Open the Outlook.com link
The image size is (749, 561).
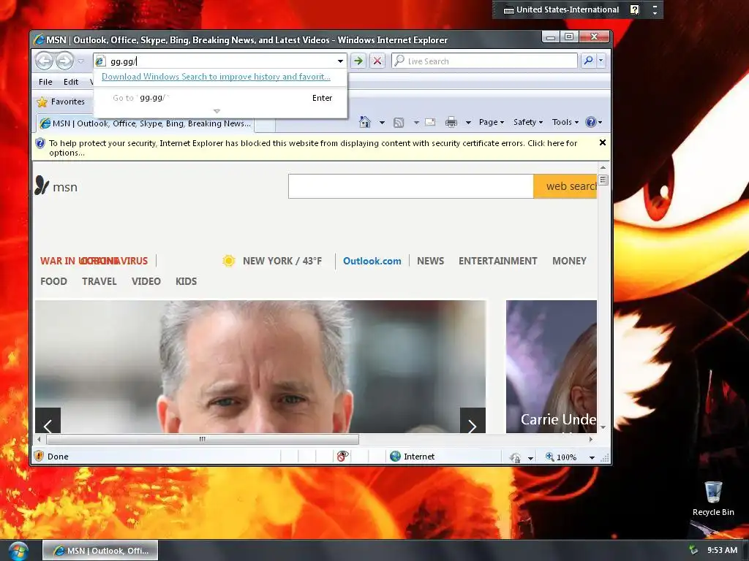tap(372, 261)
